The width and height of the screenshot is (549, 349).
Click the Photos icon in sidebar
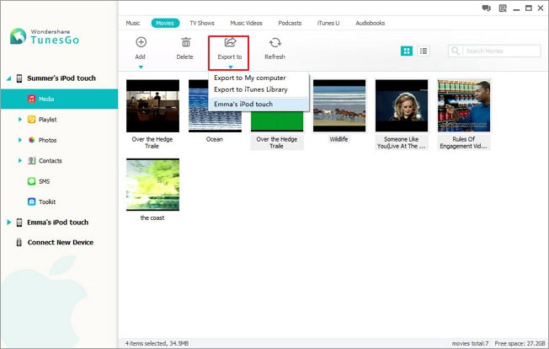[31, 140]
